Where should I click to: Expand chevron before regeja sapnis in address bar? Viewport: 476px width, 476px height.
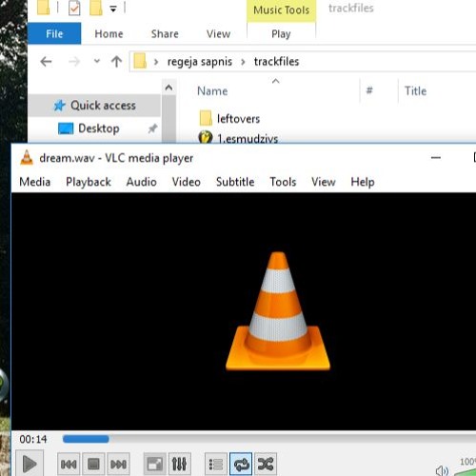pyautogui.click(x=156, y=62)
